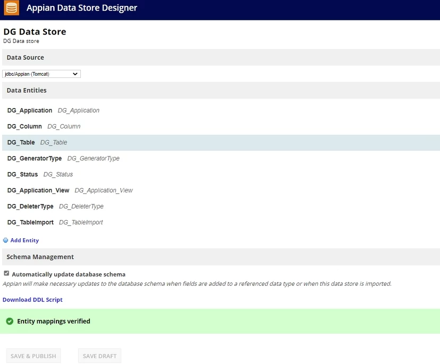This screenshot has width=440, height=364.
Task: Select the DG_Application entity
Action: tap(30, 110)
